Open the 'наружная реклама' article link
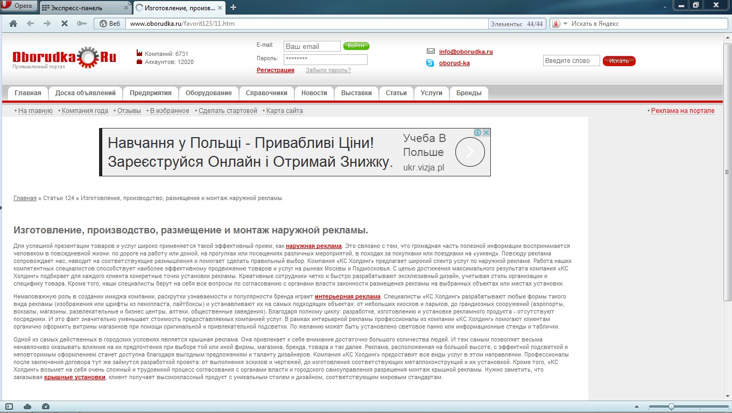Image resolution: width=732 pixels, height=413 pixels. click(x=314, y=246)
